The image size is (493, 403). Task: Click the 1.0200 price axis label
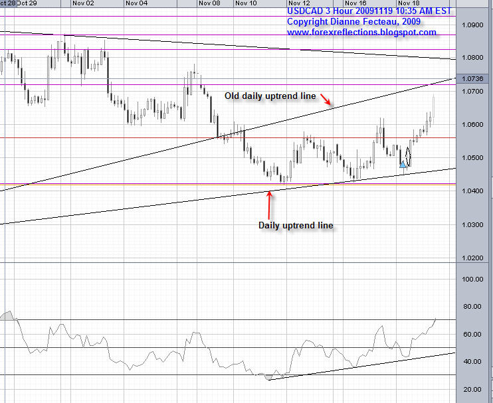tap(472, 258)
